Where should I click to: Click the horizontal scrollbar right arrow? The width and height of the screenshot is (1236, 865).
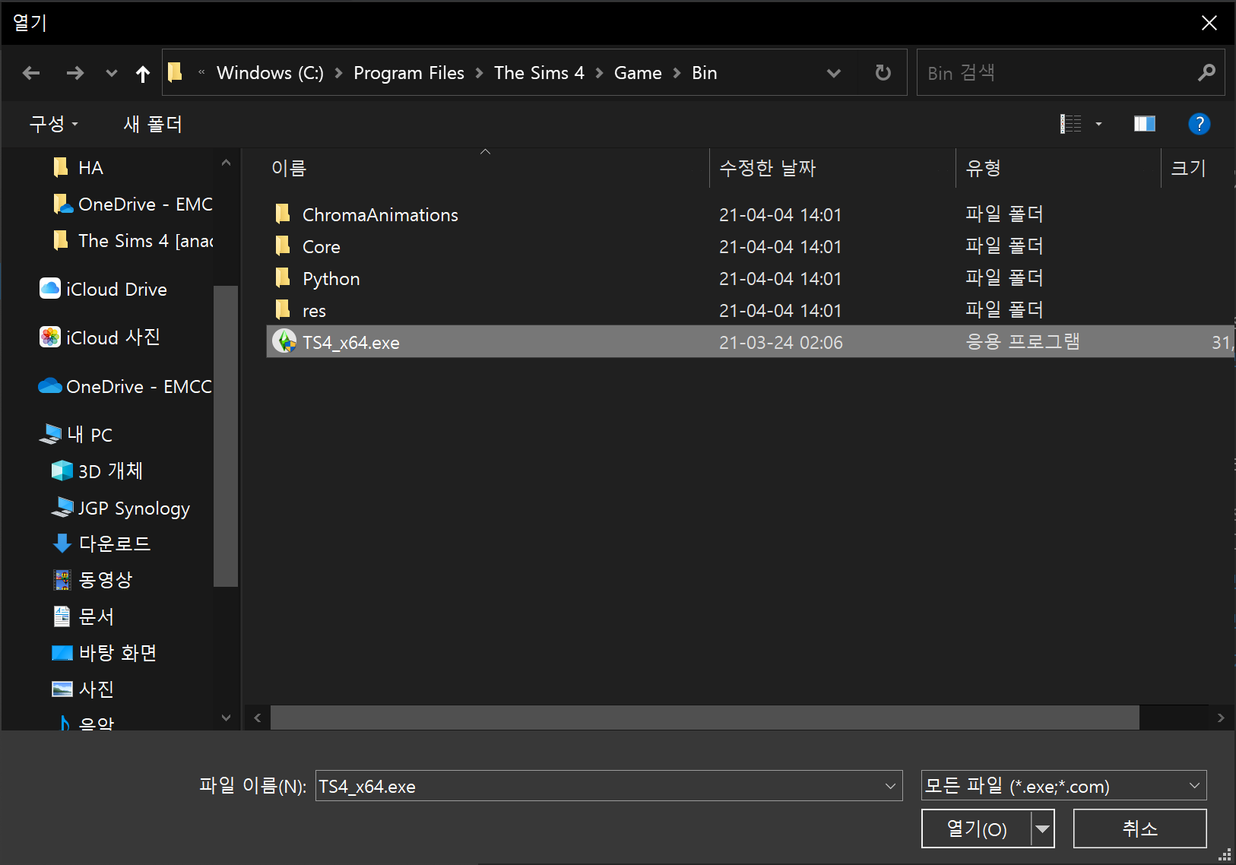[1221, 718]
